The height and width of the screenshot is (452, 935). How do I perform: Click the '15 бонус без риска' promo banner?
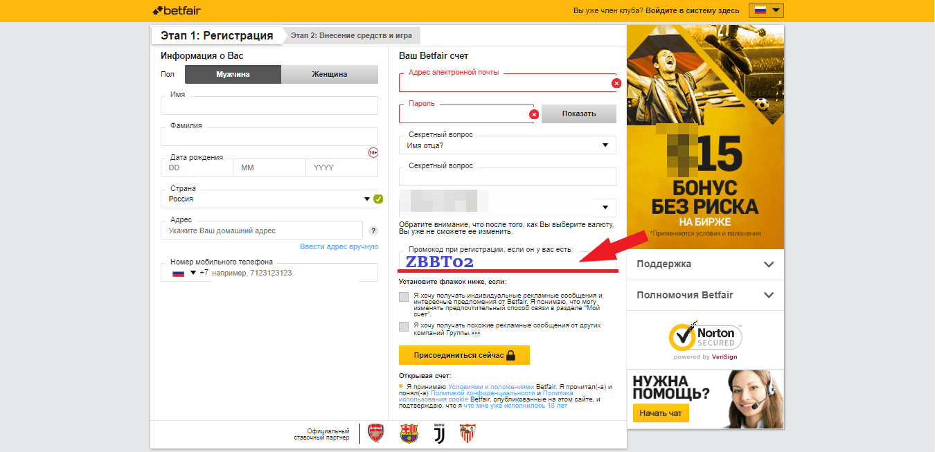pyautogui.click(x=705, y=137)
